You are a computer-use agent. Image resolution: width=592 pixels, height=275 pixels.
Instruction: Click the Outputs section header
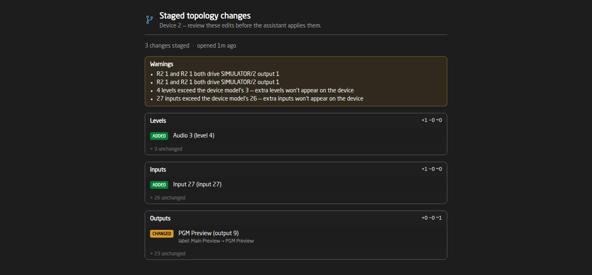[160, 218]
